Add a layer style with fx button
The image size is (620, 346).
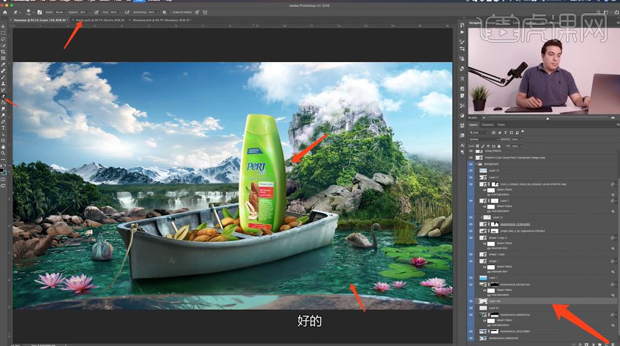pos(580,344)
